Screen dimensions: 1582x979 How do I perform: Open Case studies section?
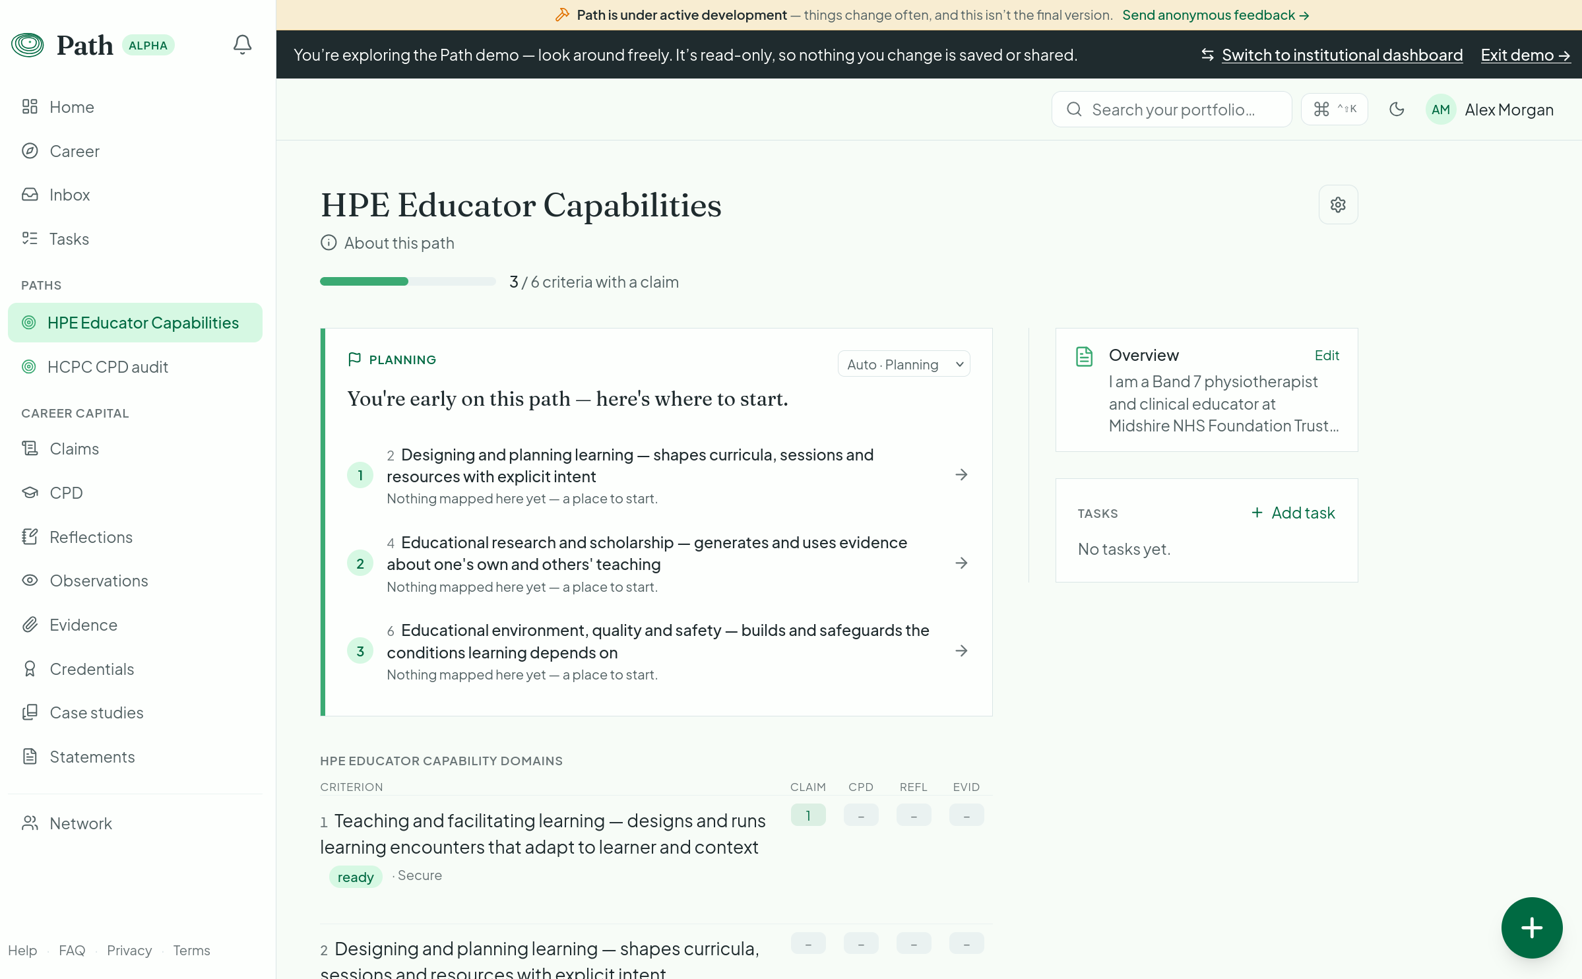[135, 712]
